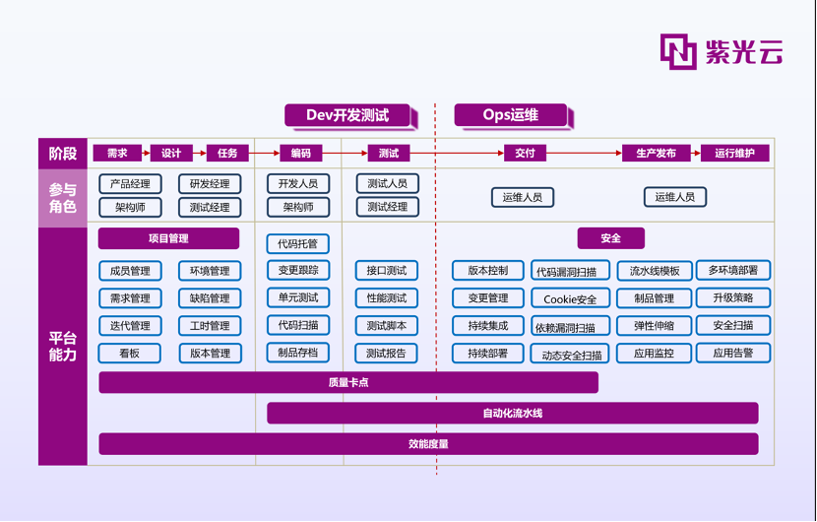Select the 质量卡点 bar
Screen dimensions: 817x522
(x=348, y=382)
